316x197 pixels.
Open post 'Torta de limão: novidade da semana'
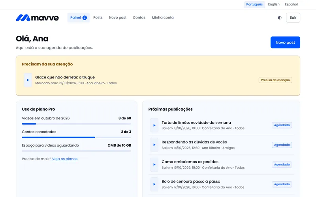coord(196,123)
